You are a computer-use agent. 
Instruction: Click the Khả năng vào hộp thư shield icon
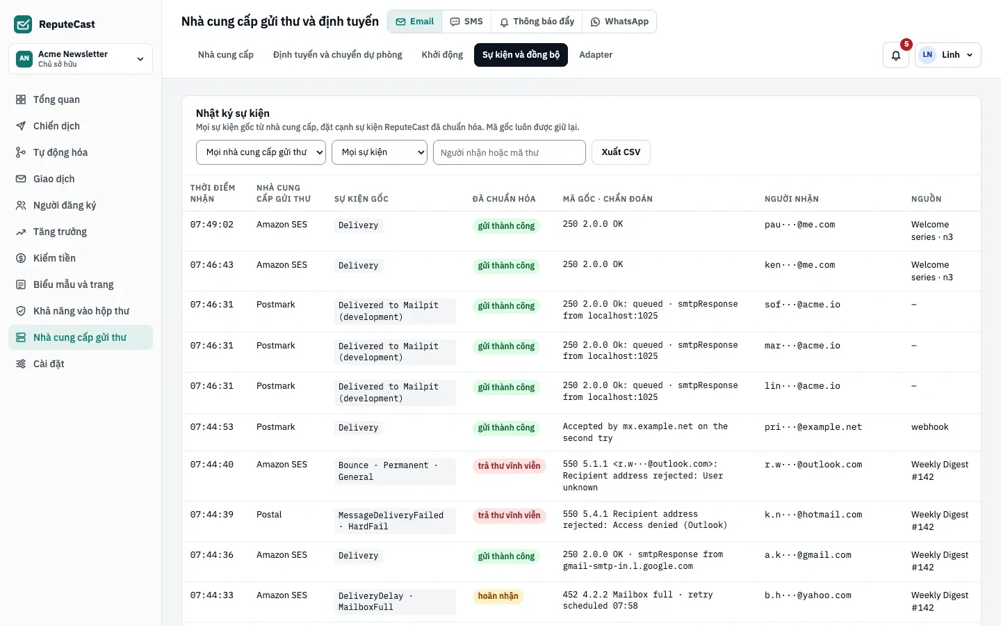point(21,311)
